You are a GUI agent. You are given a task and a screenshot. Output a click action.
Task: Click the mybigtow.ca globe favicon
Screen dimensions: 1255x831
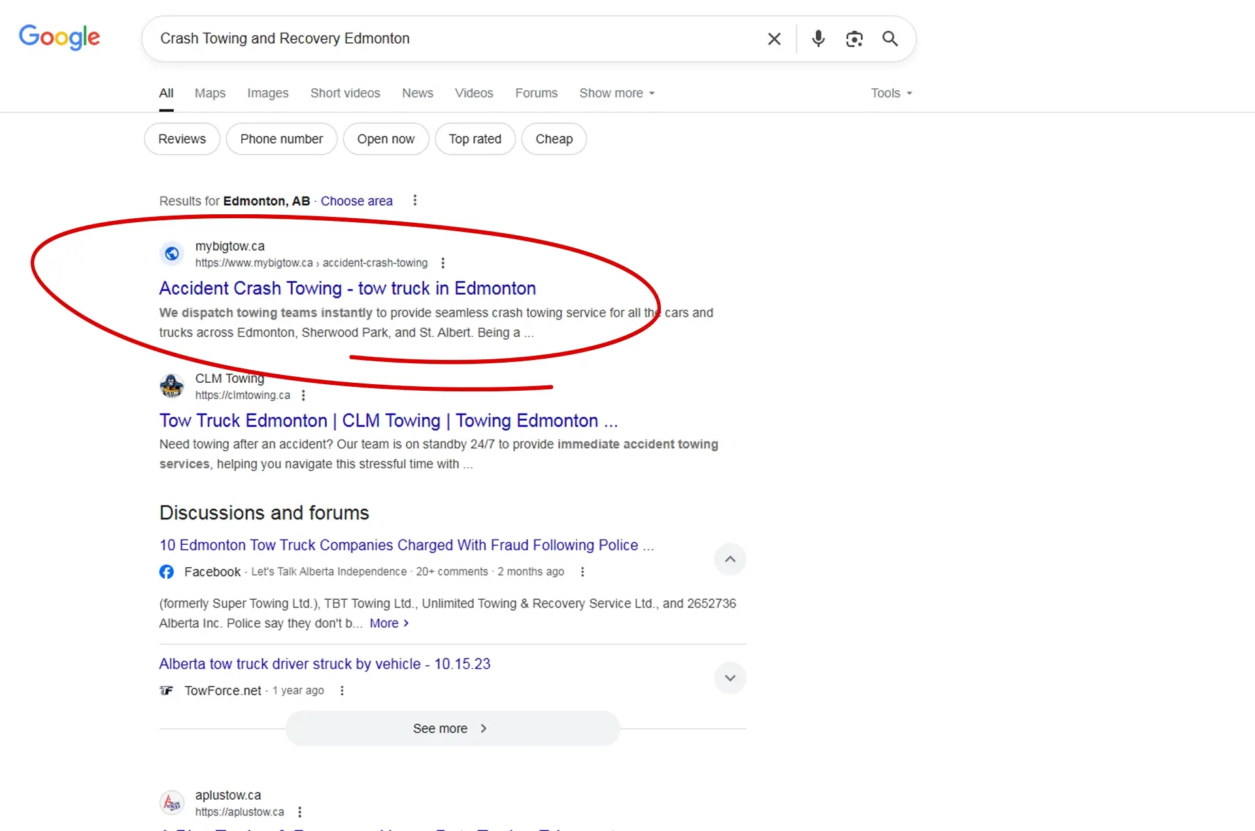point(172,253)
